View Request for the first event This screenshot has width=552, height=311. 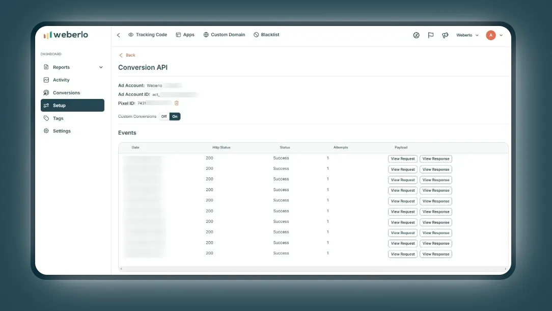point(403,159)
